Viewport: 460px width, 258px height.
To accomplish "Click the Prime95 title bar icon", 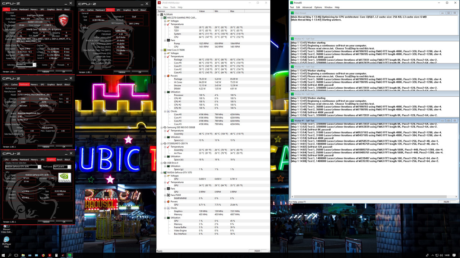I will pos(292,3).
